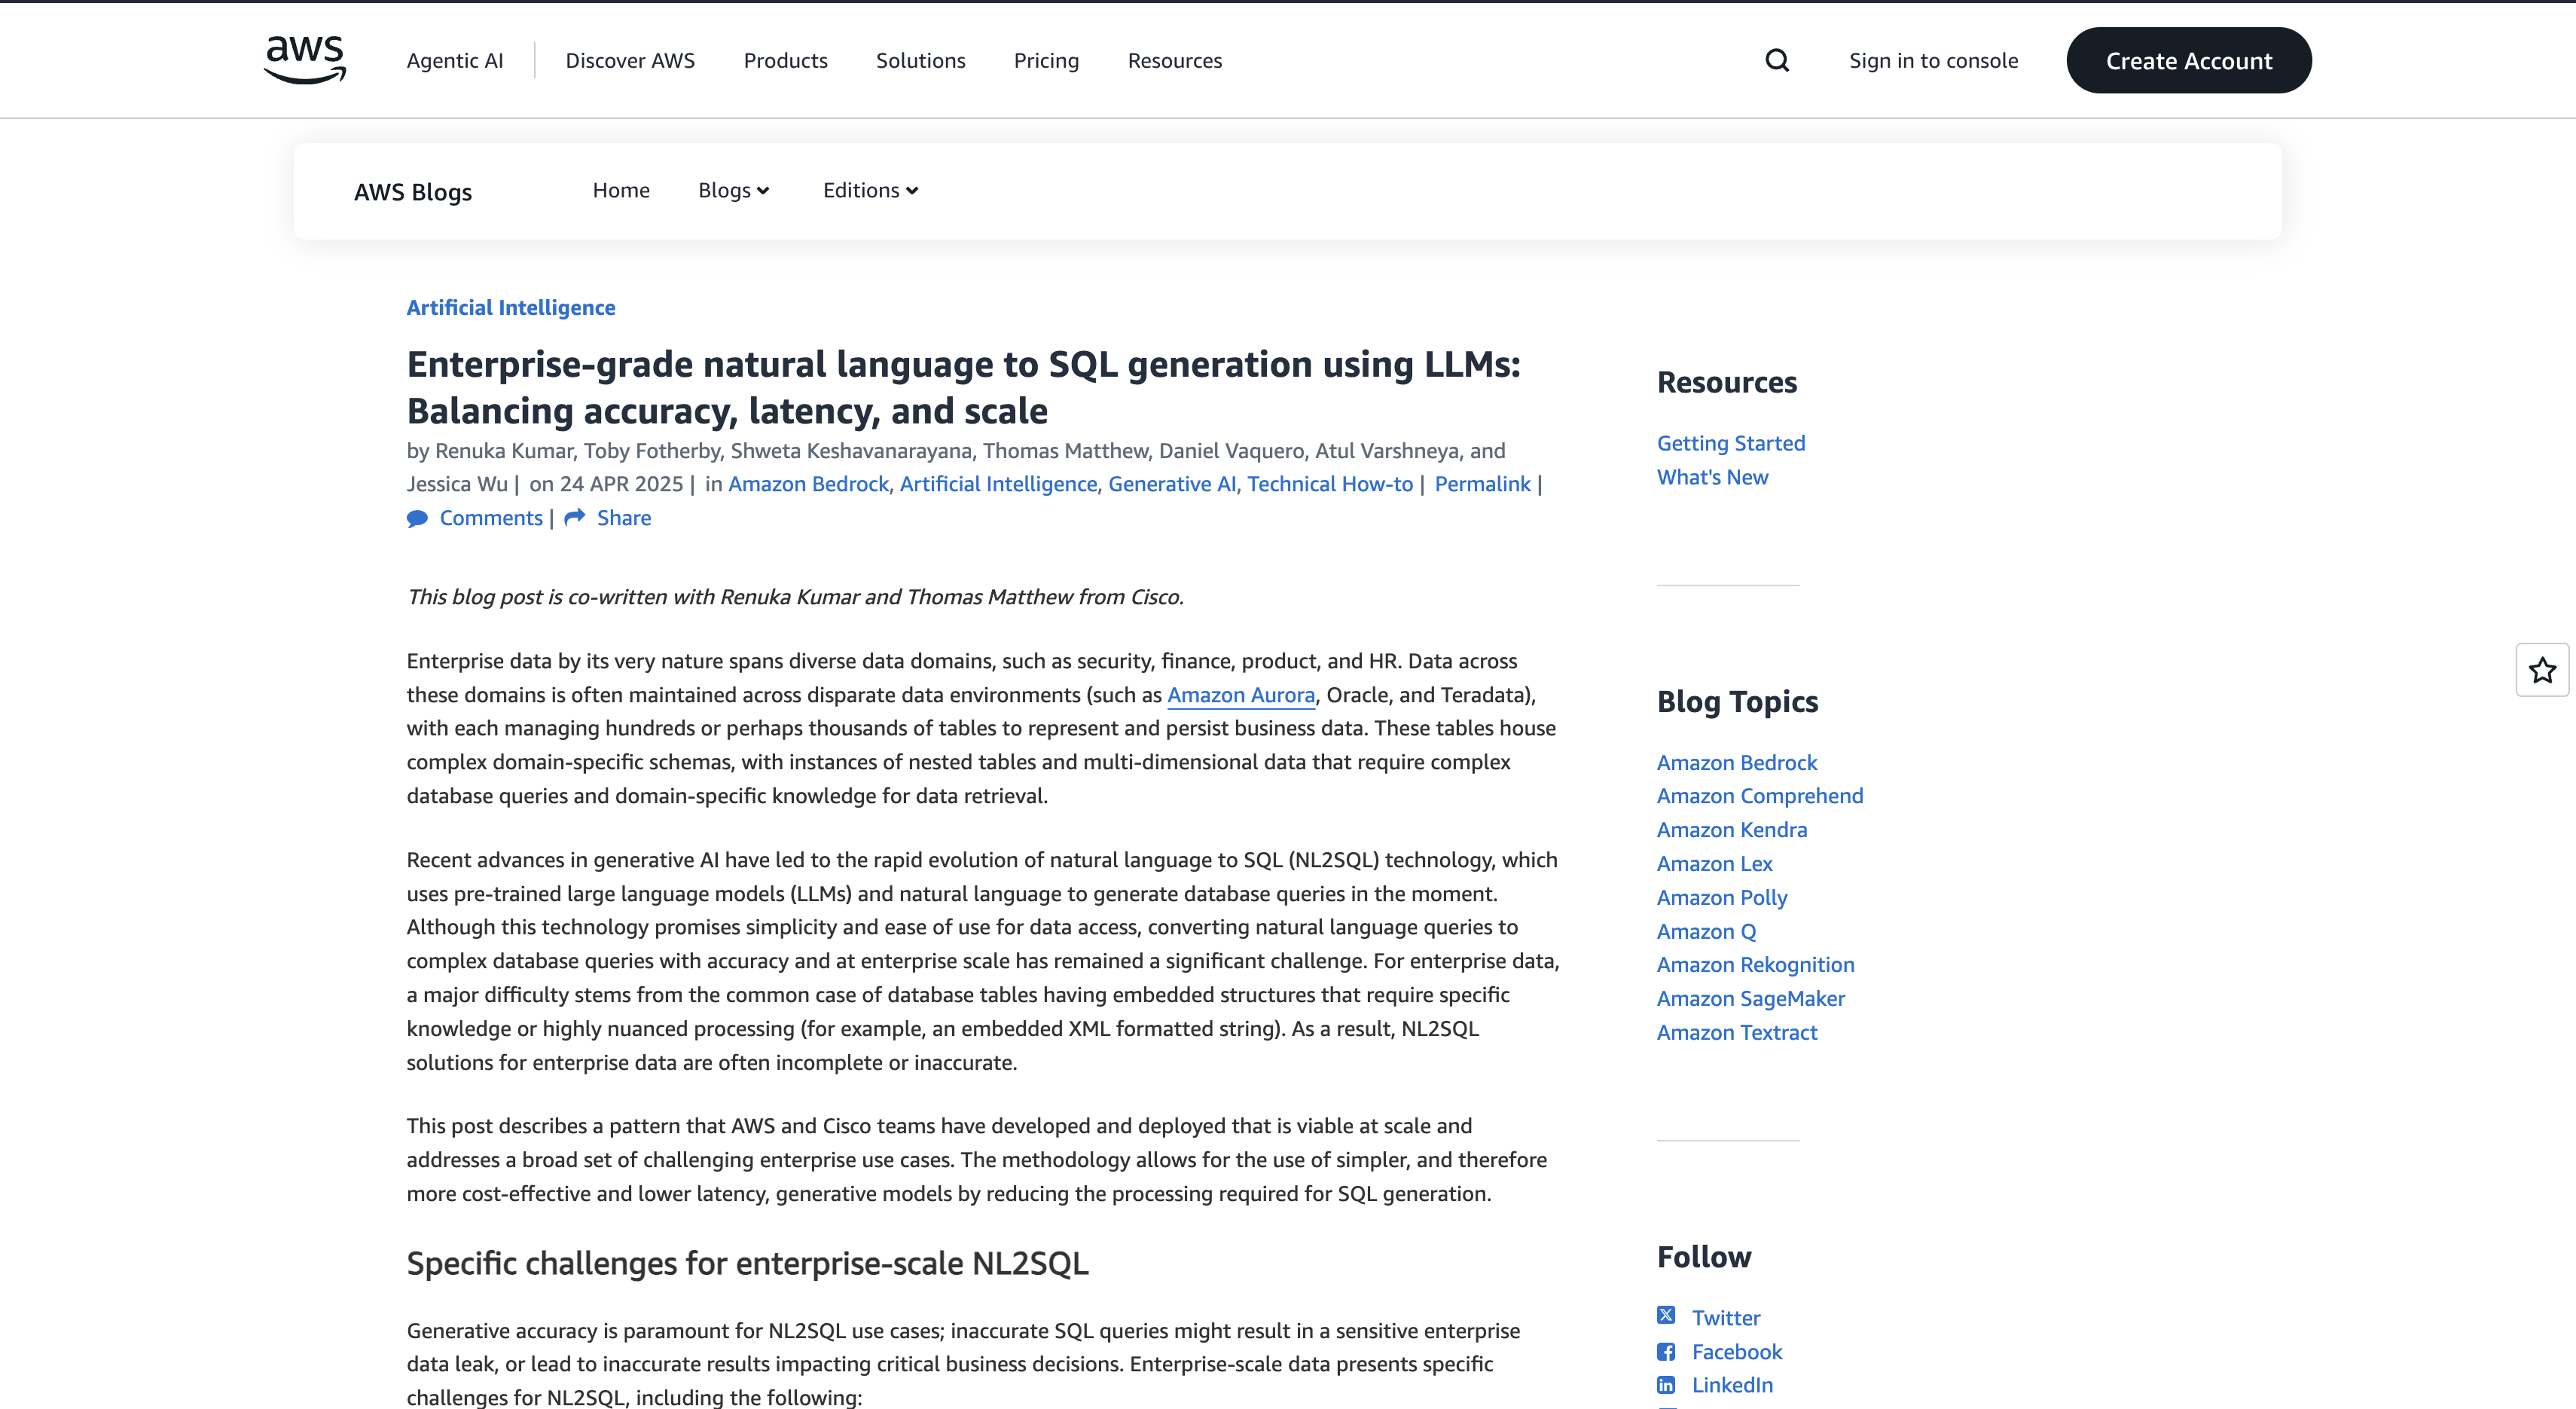Click the Facebook icon

pyautogui.click(x=1666, y=1352)
